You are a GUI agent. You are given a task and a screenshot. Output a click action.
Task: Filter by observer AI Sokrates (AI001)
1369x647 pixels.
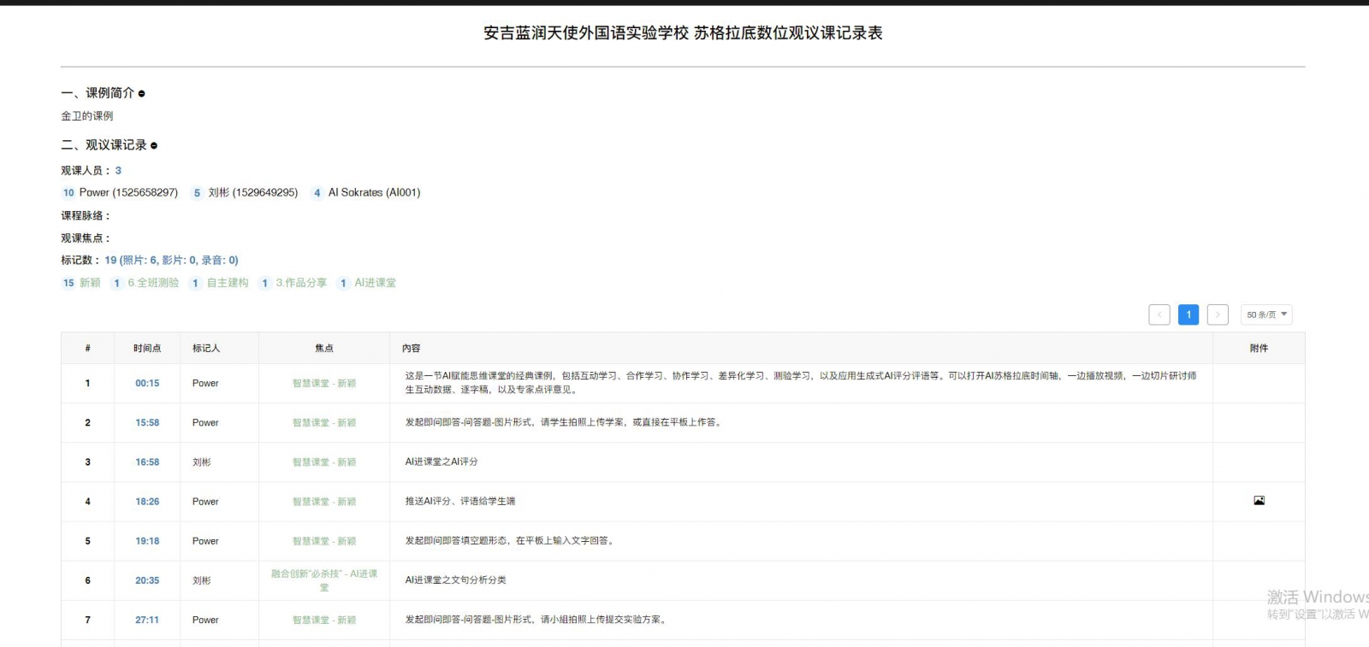374,193
